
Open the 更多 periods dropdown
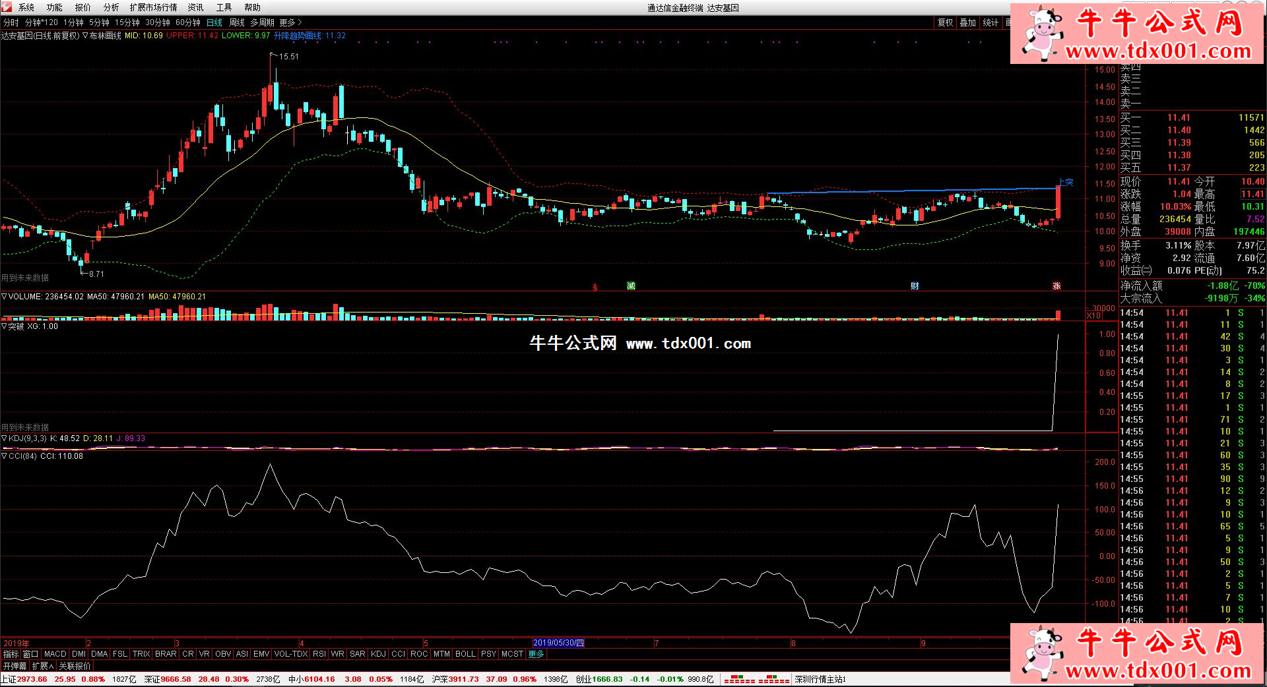pyautogui.click(x=291, y=22)
